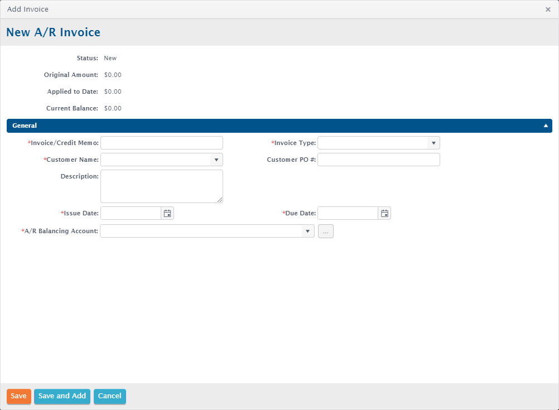Focus the Issue Date text field
This screenshot has height=410, width=559.
click(131, 213)
